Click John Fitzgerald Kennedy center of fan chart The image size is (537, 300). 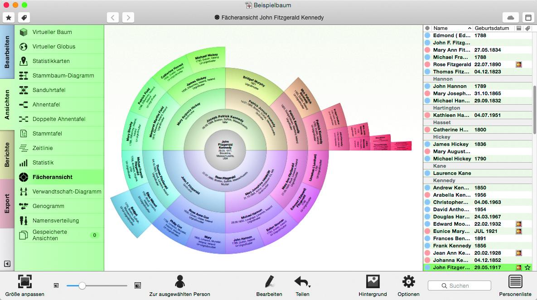coord(225,150)
